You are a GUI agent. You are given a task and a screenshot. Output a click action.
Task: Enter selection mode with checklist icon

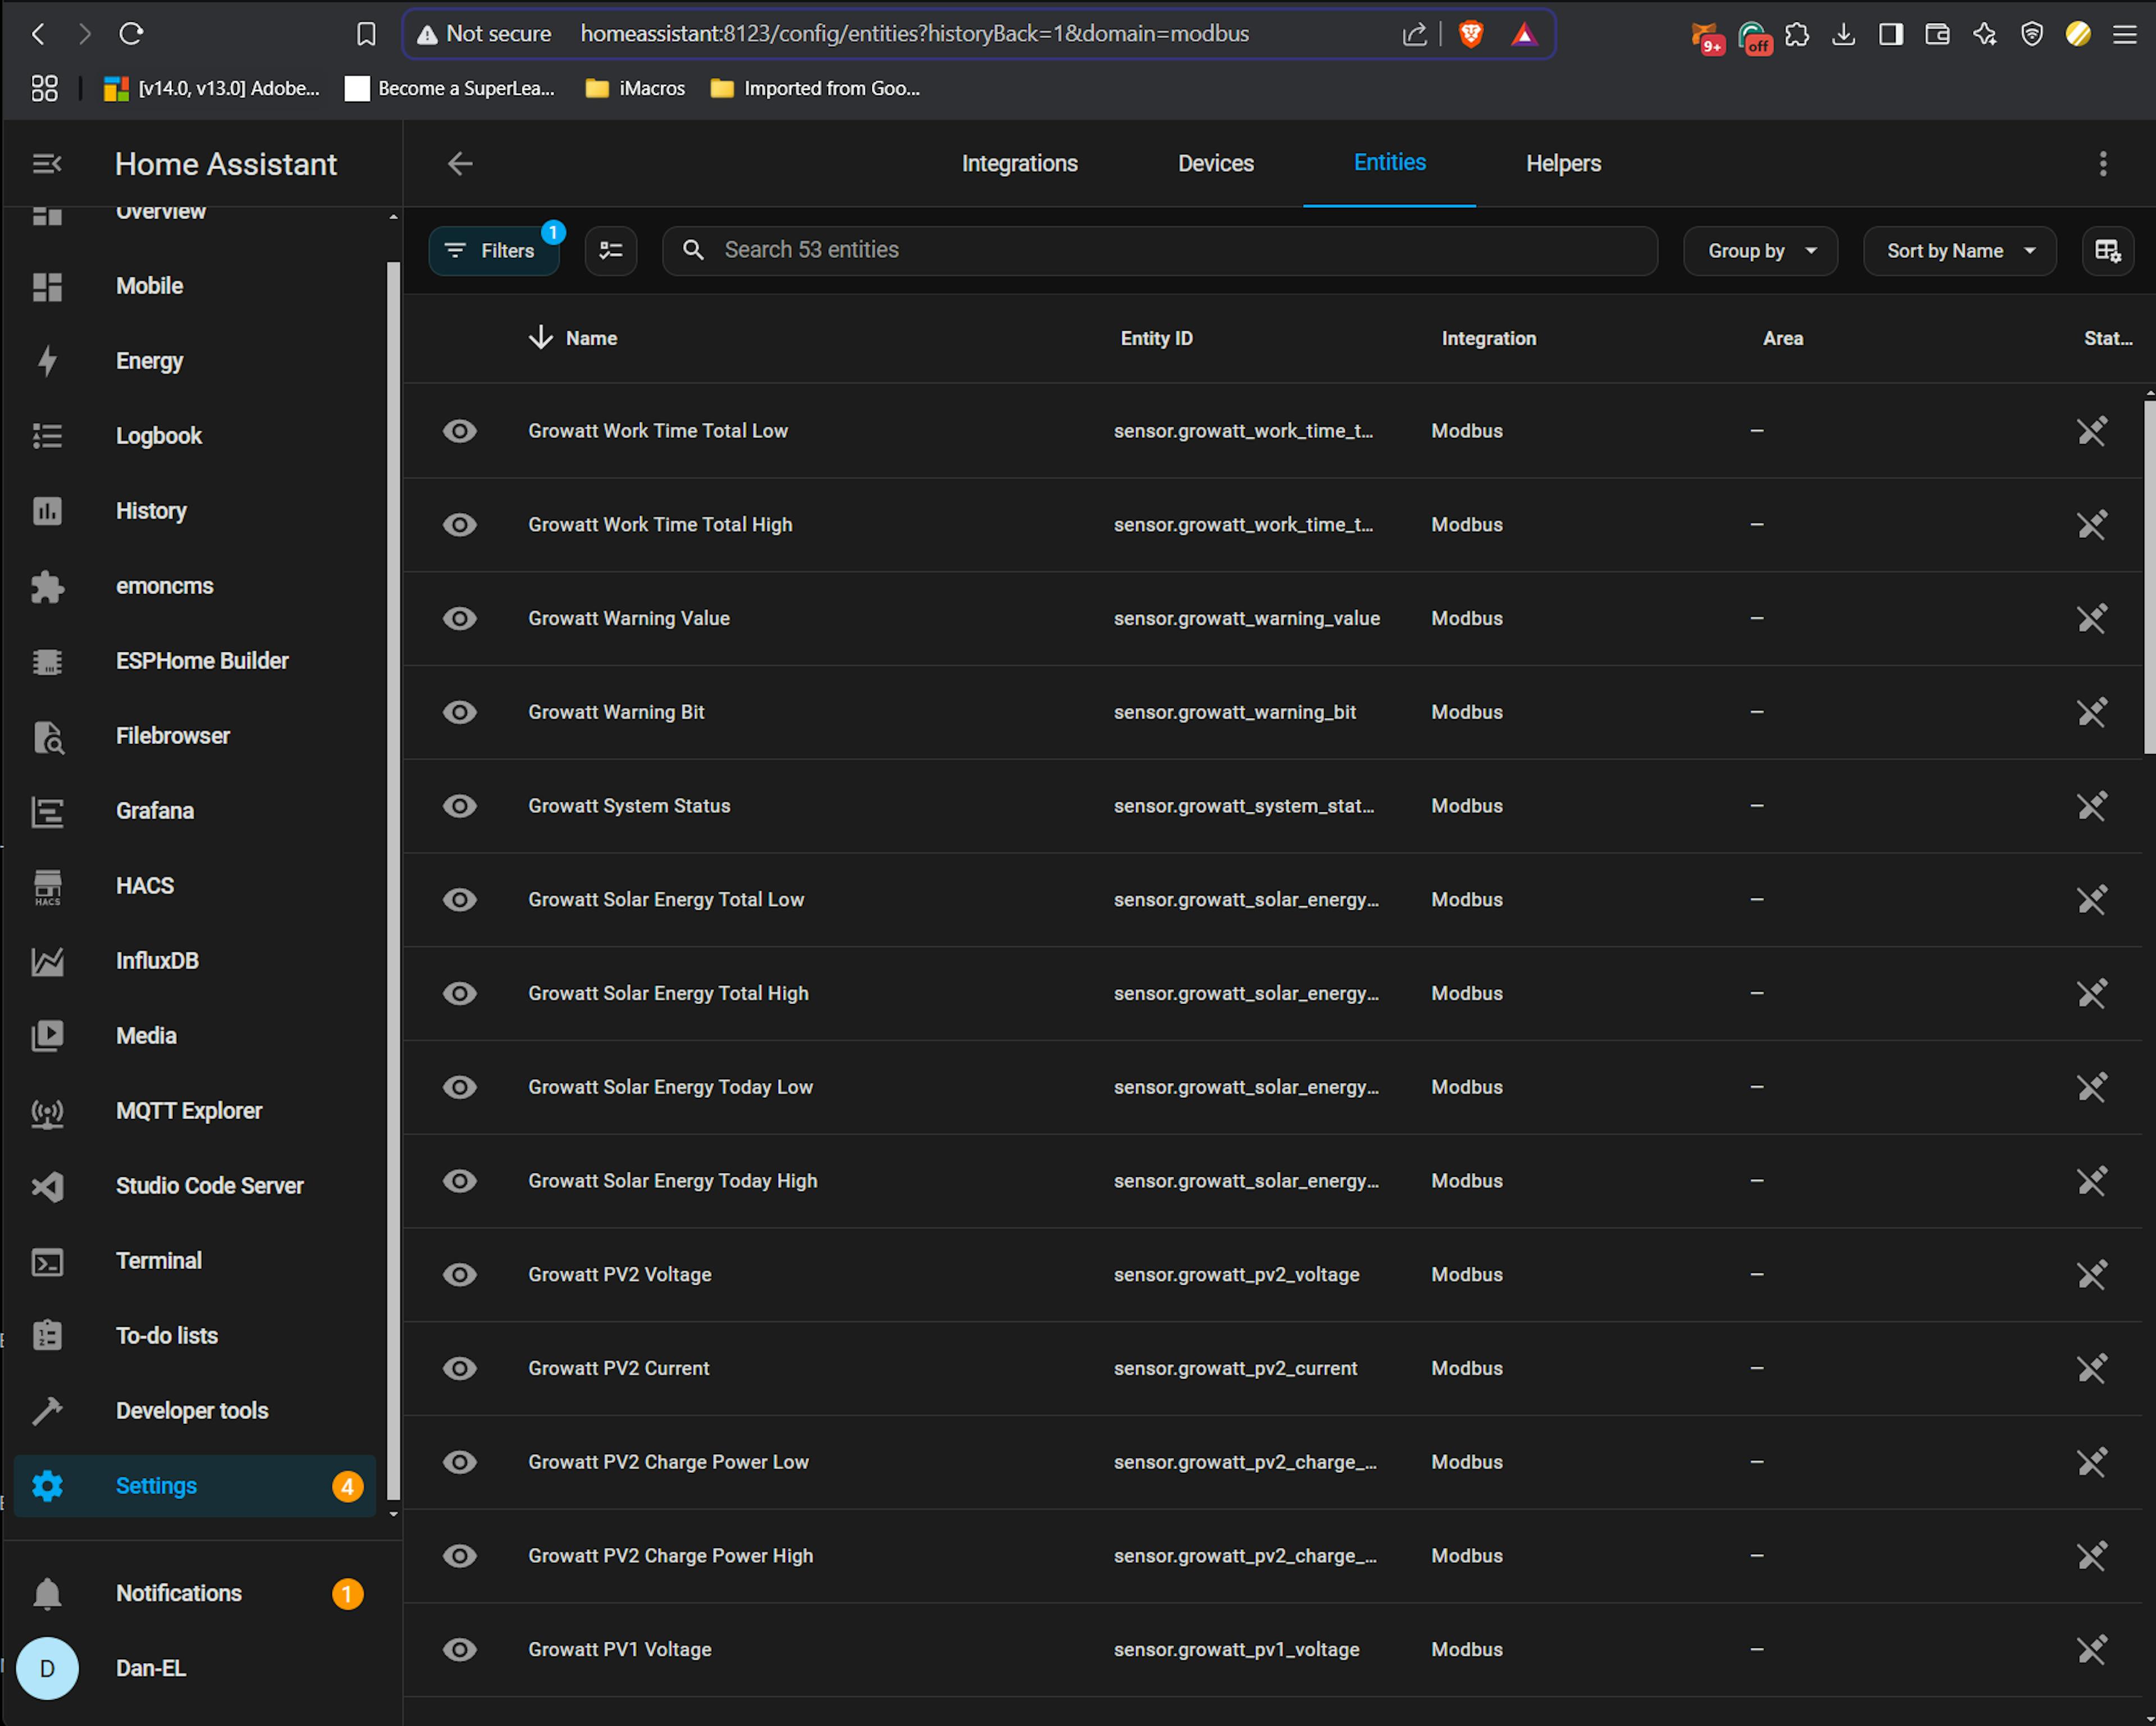coord(610,251)
